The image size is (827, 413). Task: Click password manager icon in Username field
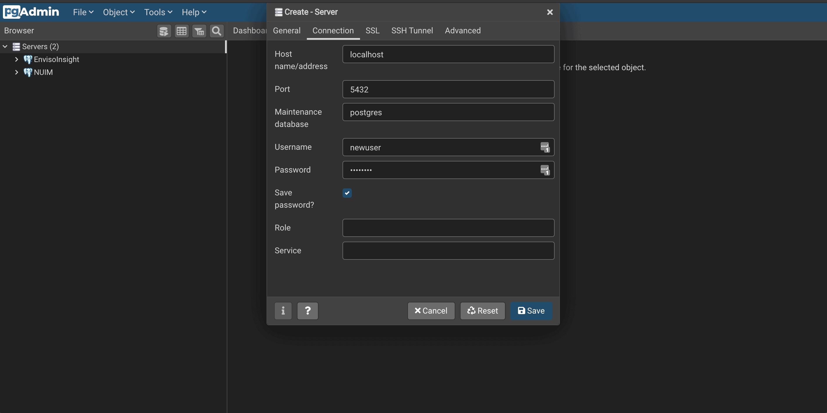point(544,147)
